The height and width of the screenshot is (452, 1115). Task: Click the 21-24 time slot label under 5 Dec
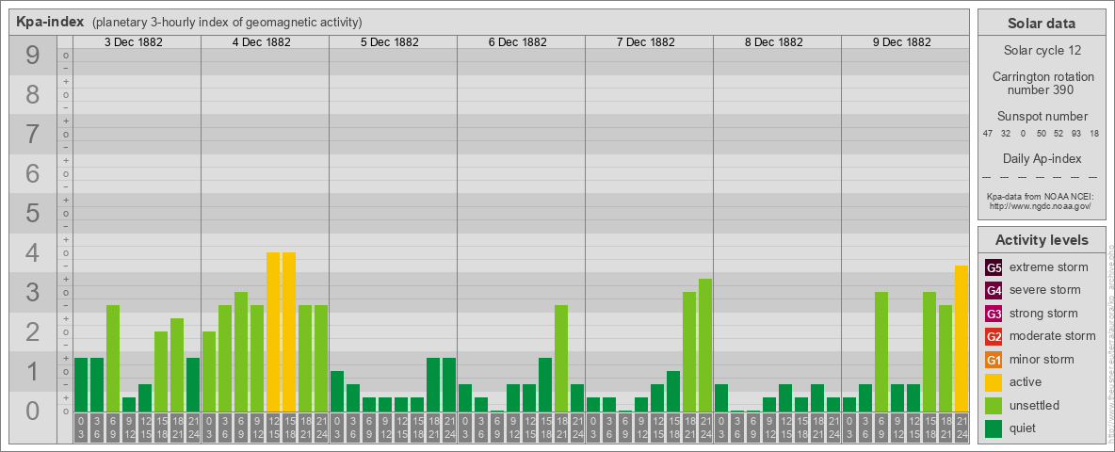[448, 428]
